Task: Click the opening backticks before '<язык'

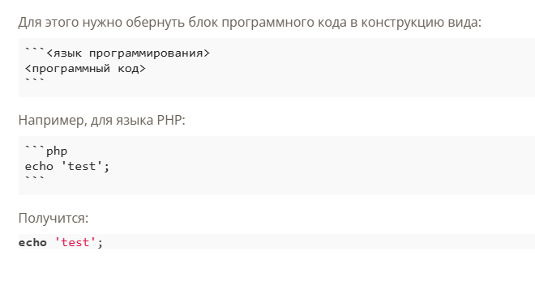Action: click(35, 51)
